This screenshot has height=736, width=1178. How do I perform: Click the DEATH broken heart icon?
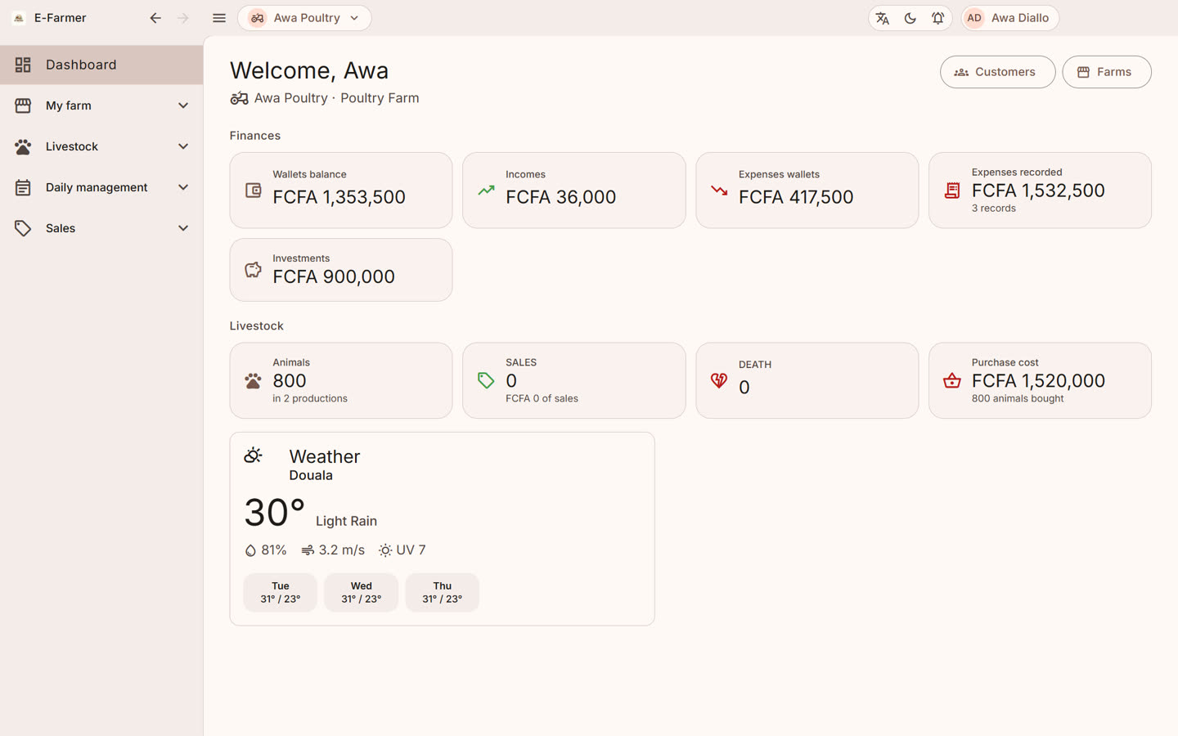coord(719,380)
